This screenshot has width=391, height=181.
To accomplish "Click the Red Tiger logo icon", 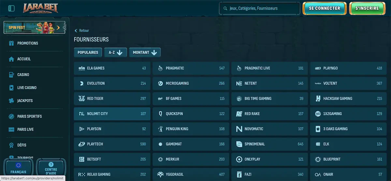I will [81, 98].
